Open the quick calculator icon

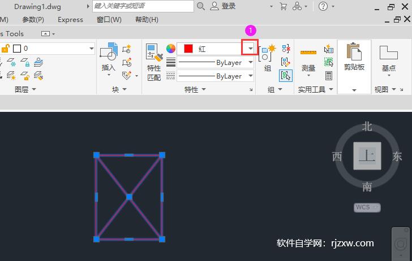329,76
